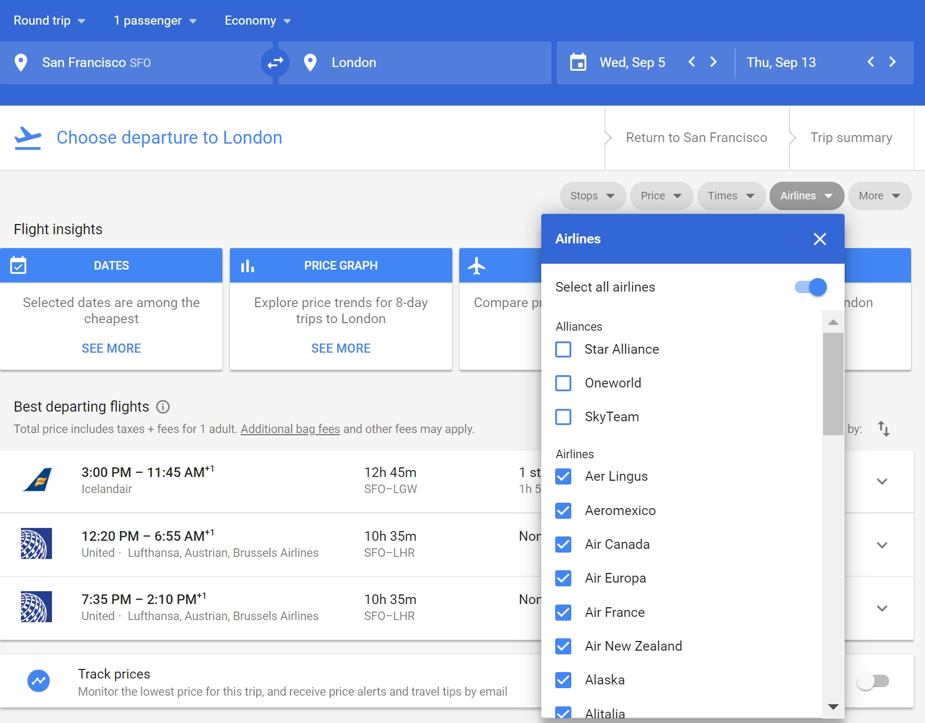Click the sort order arrows icon
The height and width of the screenshot is (723, 925).
point(884,429)
